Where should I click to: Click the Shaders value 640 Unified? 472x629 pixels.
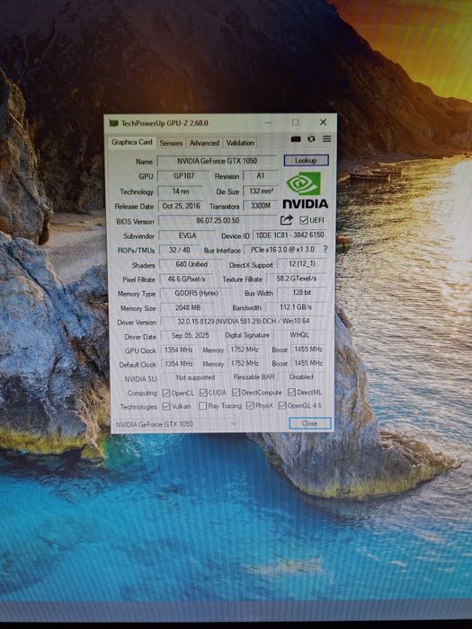(191, 264)
